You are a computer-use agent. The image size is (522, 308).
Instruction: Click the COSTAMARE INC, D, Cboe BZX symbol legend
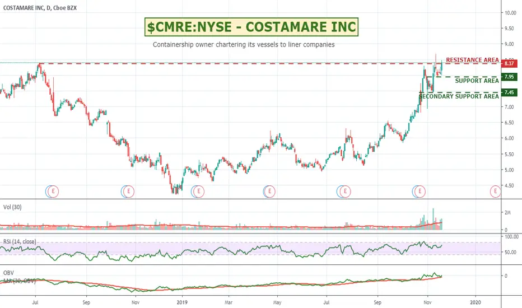click(x=40, y=8)
